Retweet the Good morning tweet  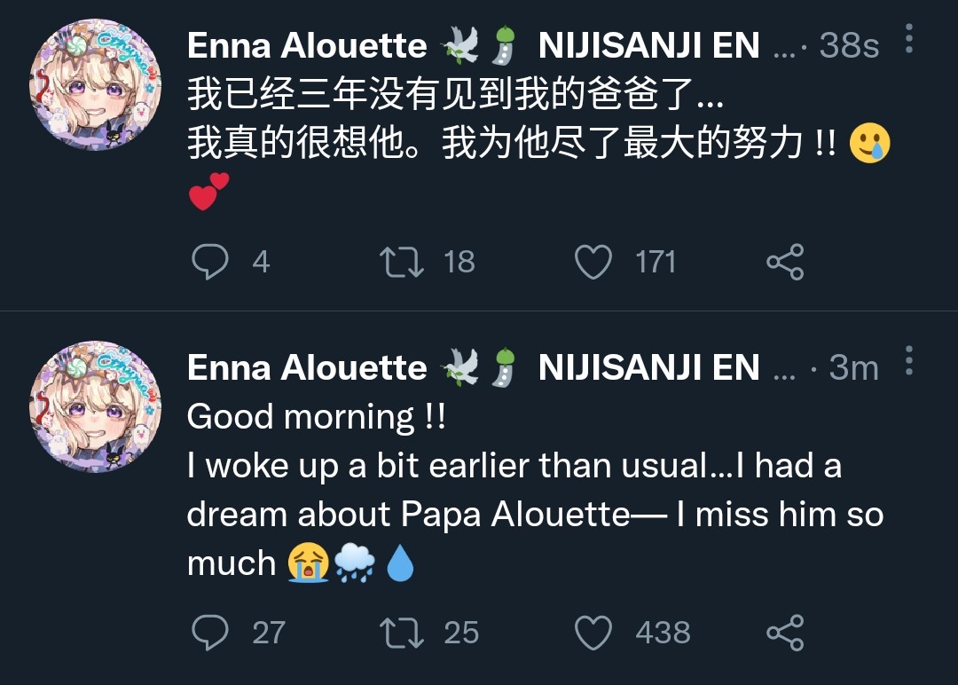click(x=402, y=633)
